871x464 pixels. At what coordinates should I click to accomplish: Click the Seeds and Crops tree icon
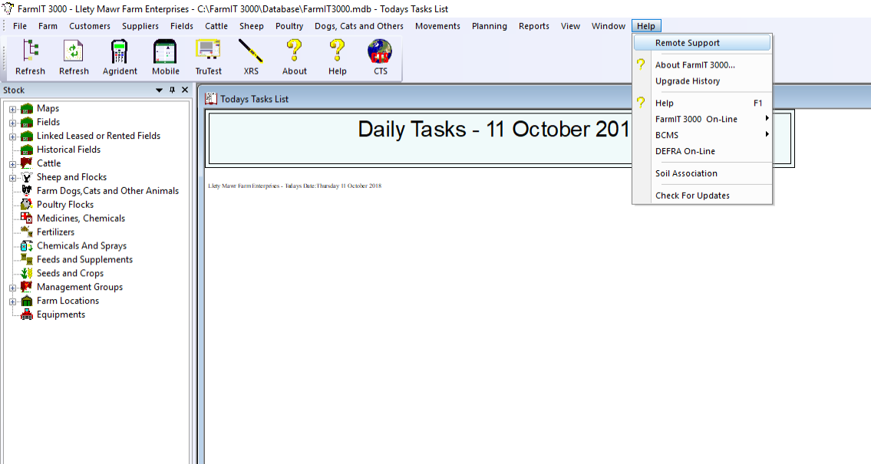27,274
